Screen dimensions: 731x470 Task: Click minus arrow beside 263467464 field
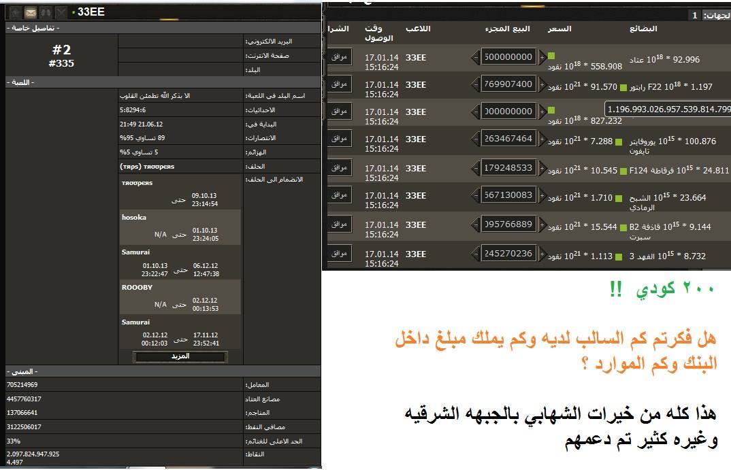[x=475, y=139]
